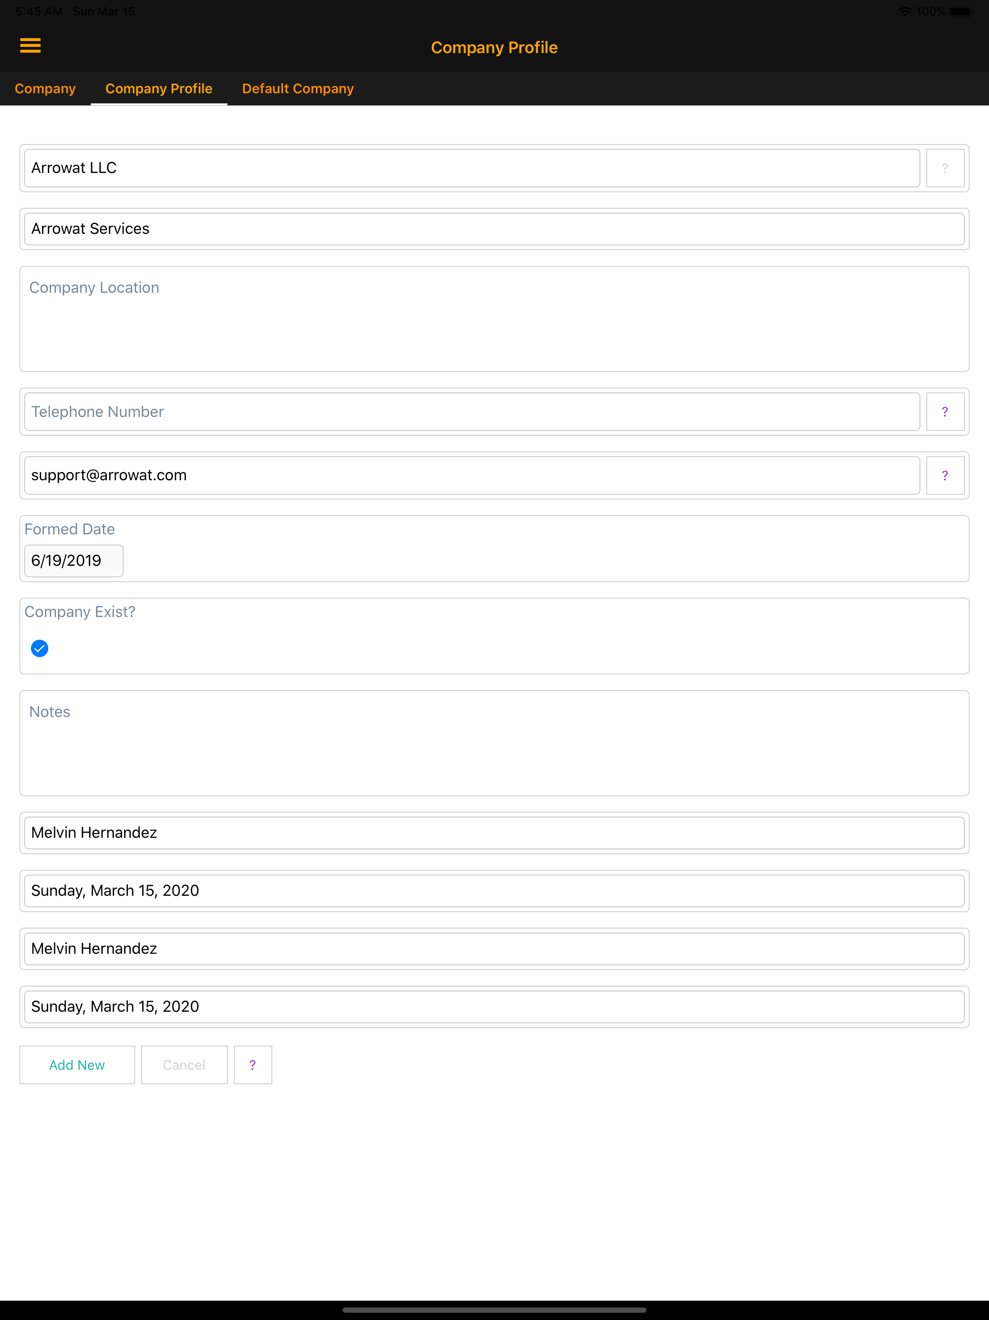This screenshot has width=989, height=1320.
Task: Open the Formed Date picker showing 6/19/2019
Action: click(73, 560)
